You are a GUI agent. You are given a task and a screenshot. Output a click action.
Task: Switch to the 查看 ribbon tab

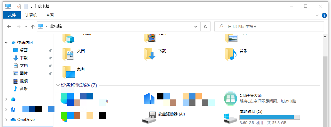click(x=50, y=15)
